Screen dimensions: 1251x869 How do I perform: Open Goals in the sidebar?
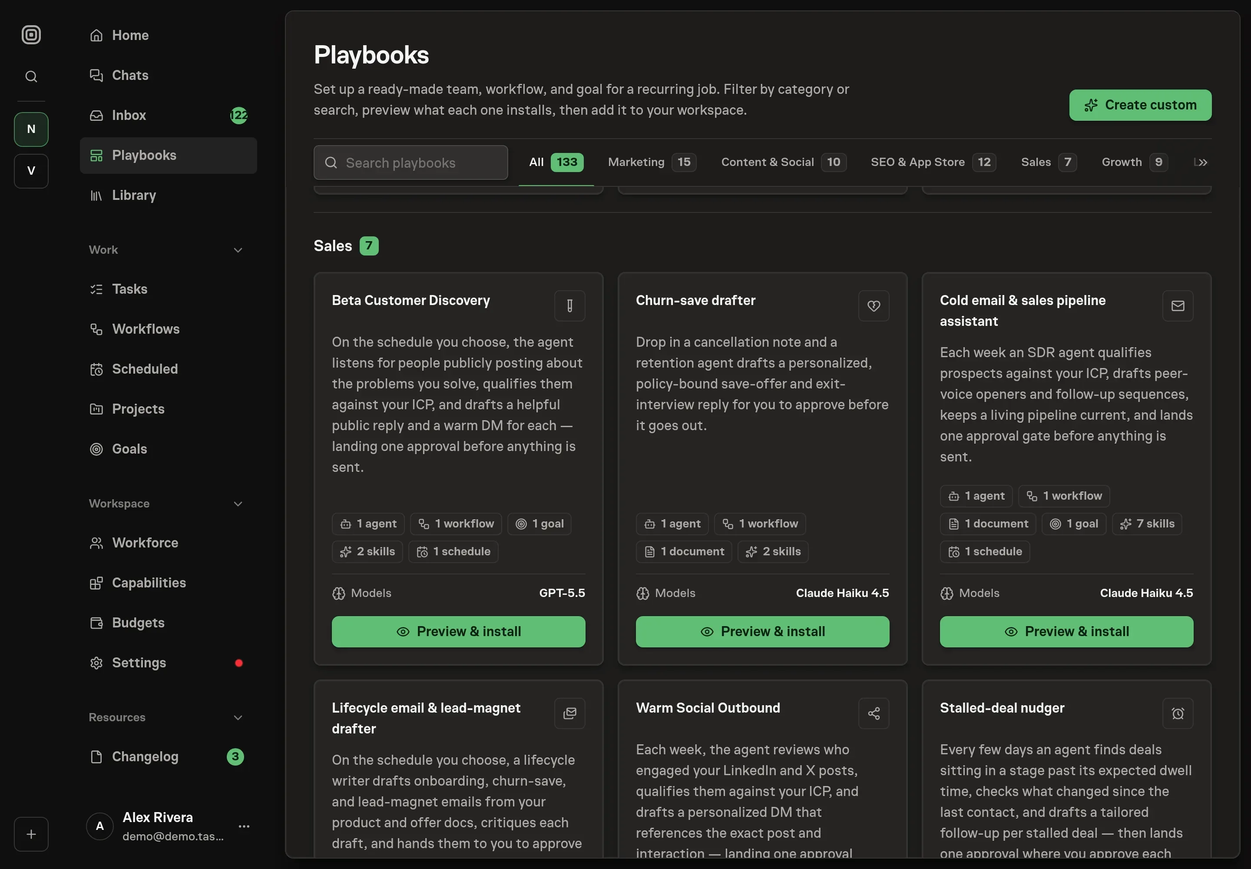coord(168,449)
